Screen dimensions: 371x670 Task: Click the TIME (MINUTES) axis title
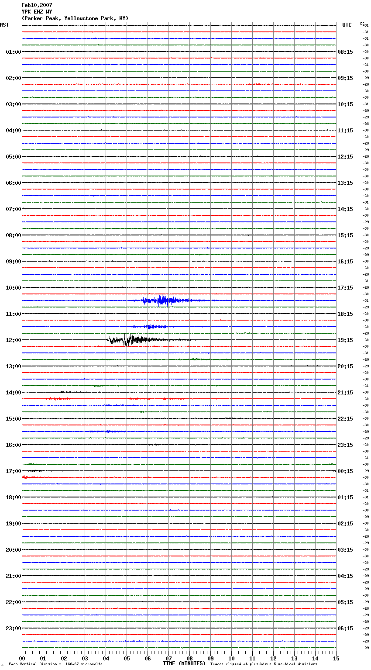[184, 663]
